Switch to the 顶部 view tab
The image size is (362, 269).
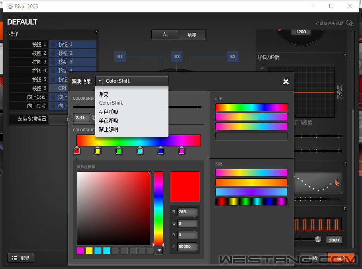pos(192,34)
